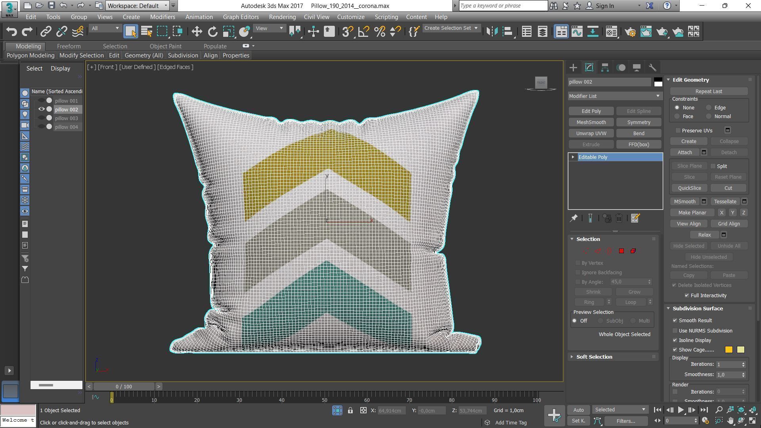Expand the Soft Selection rollout
761x428 pixels.
click(x=594, y=357)
